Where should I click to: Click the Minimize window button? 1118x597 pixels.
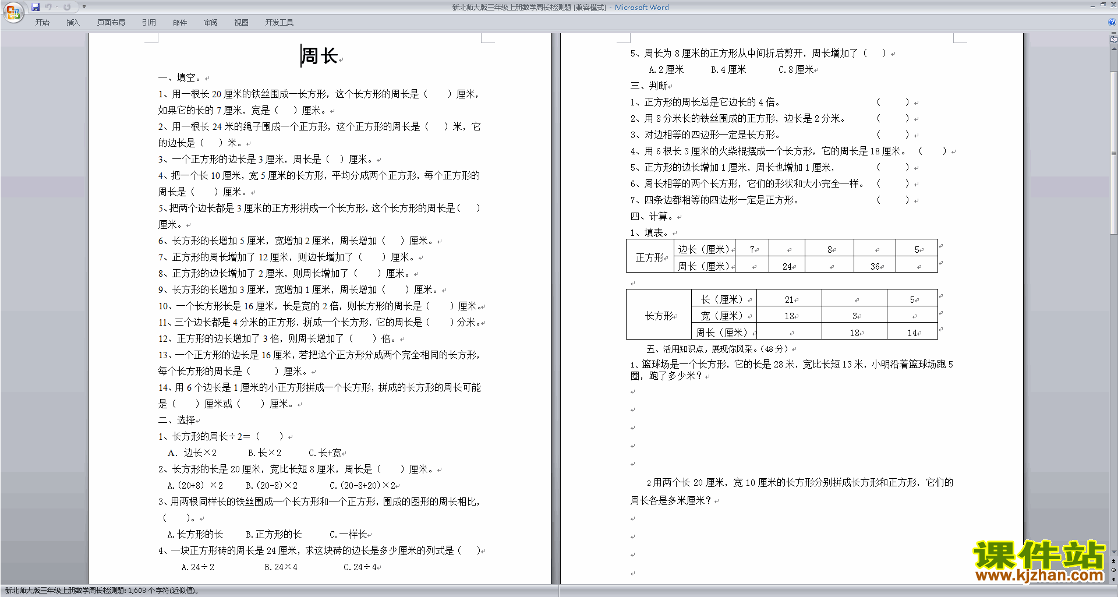(x=1092, y=5)
